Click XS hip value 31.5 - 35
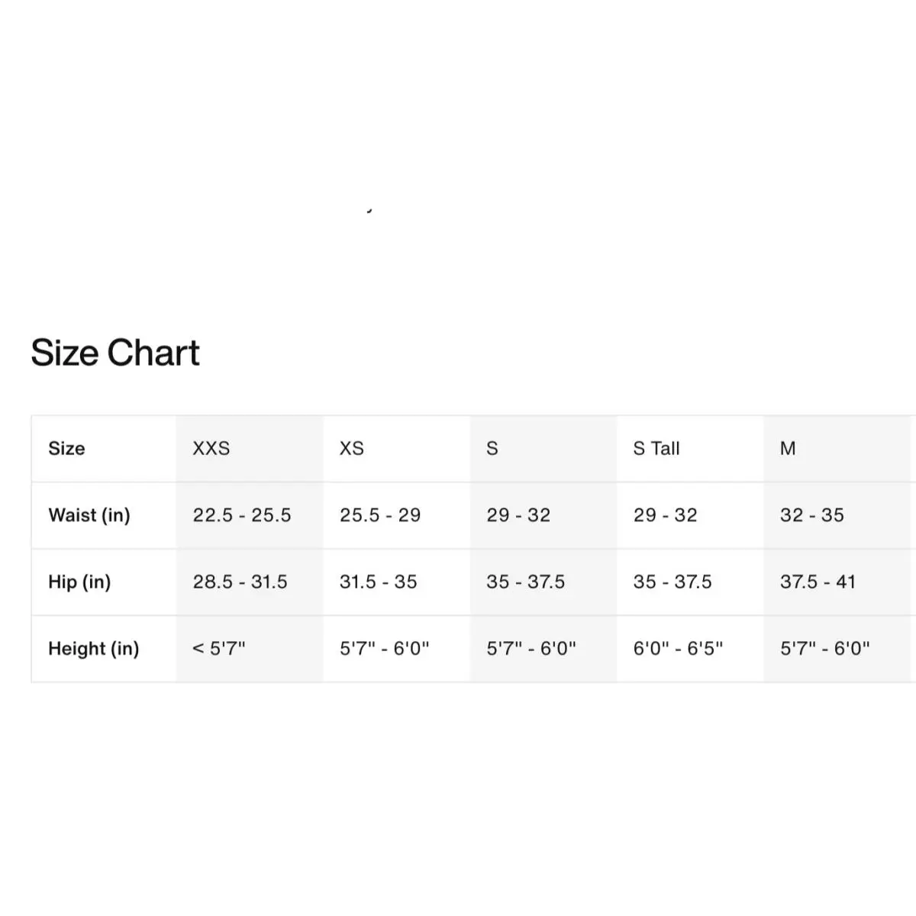The image size is (916, 916). tap(379, 582)
